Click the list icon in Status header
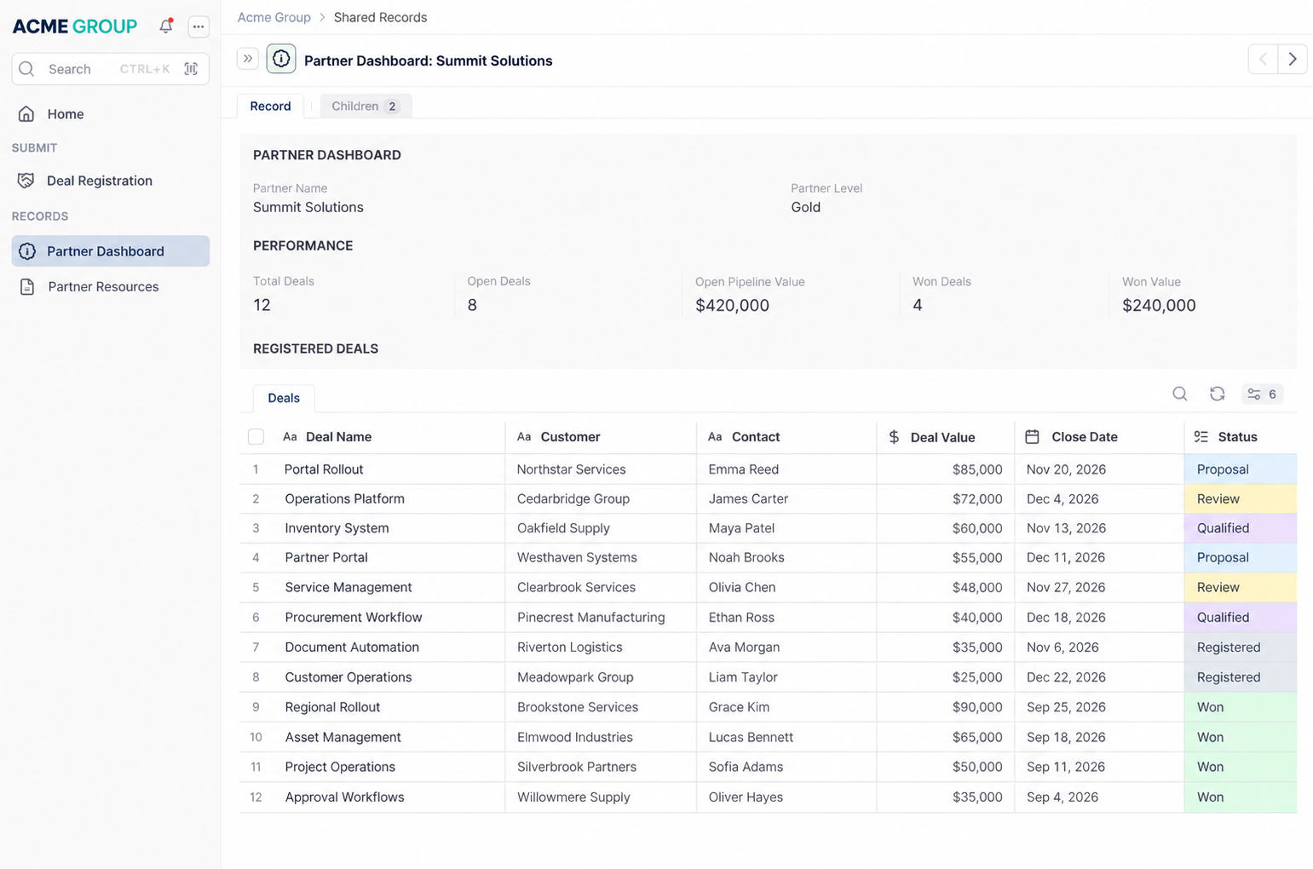Image resolution: width=1313 pixels, height=869 pixels. [x=1201, y=437]
